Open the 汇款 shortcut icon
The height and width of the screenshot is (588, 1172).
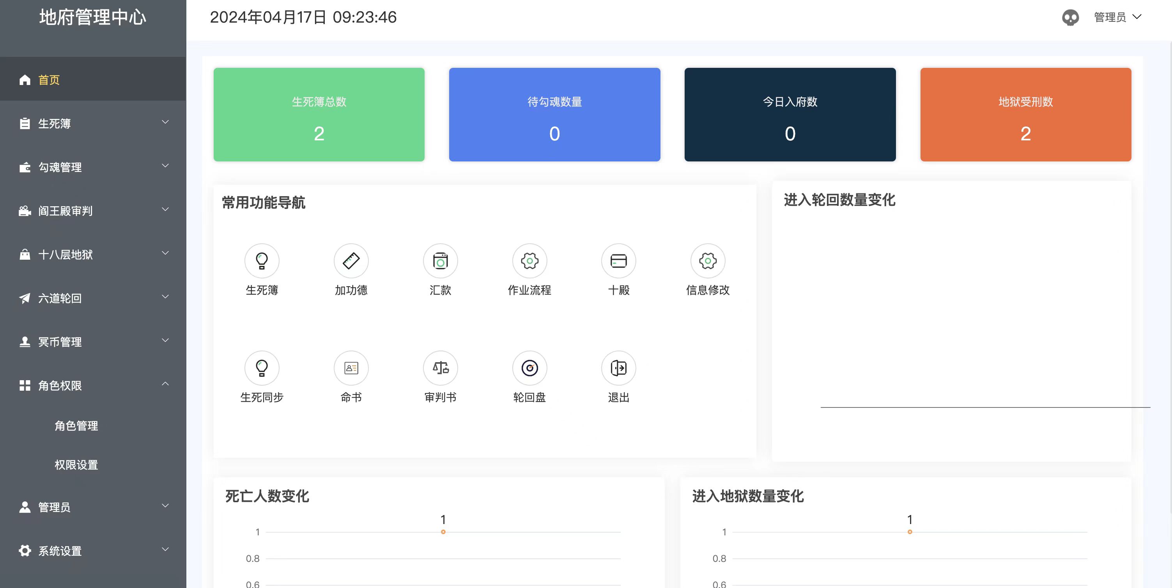[x=441, y=261]
